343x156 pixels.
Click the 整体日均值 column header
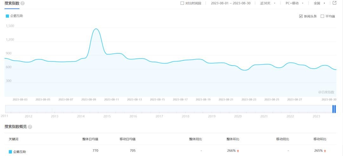90,139
